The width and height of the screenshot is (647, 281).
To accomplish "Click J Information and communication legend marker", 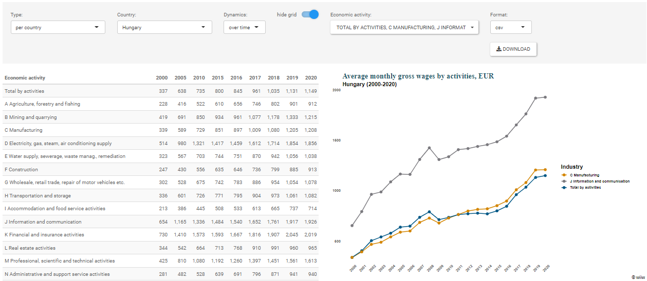I will pos(565,182).
